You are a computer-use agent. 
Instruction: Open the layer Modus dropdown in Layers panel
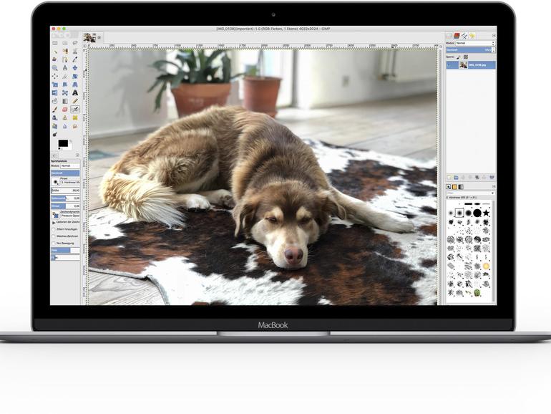(475, 43)
